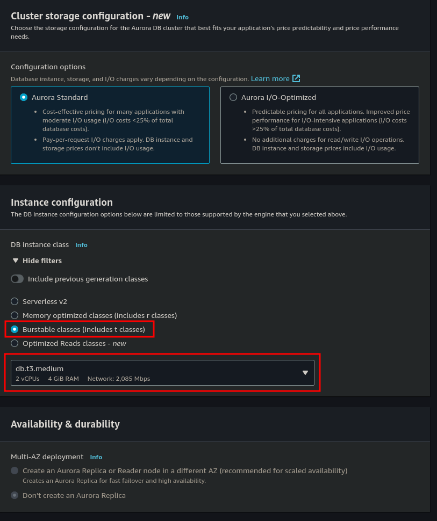Image resolution: width=437 pixels, height=521 pixels.
Task: Open Info beside Multi-AZ deployment
Action: coord(96,457)
